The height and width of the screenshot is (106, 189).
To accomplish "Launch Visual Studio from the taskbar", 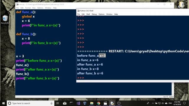I will tap(78, 103).
